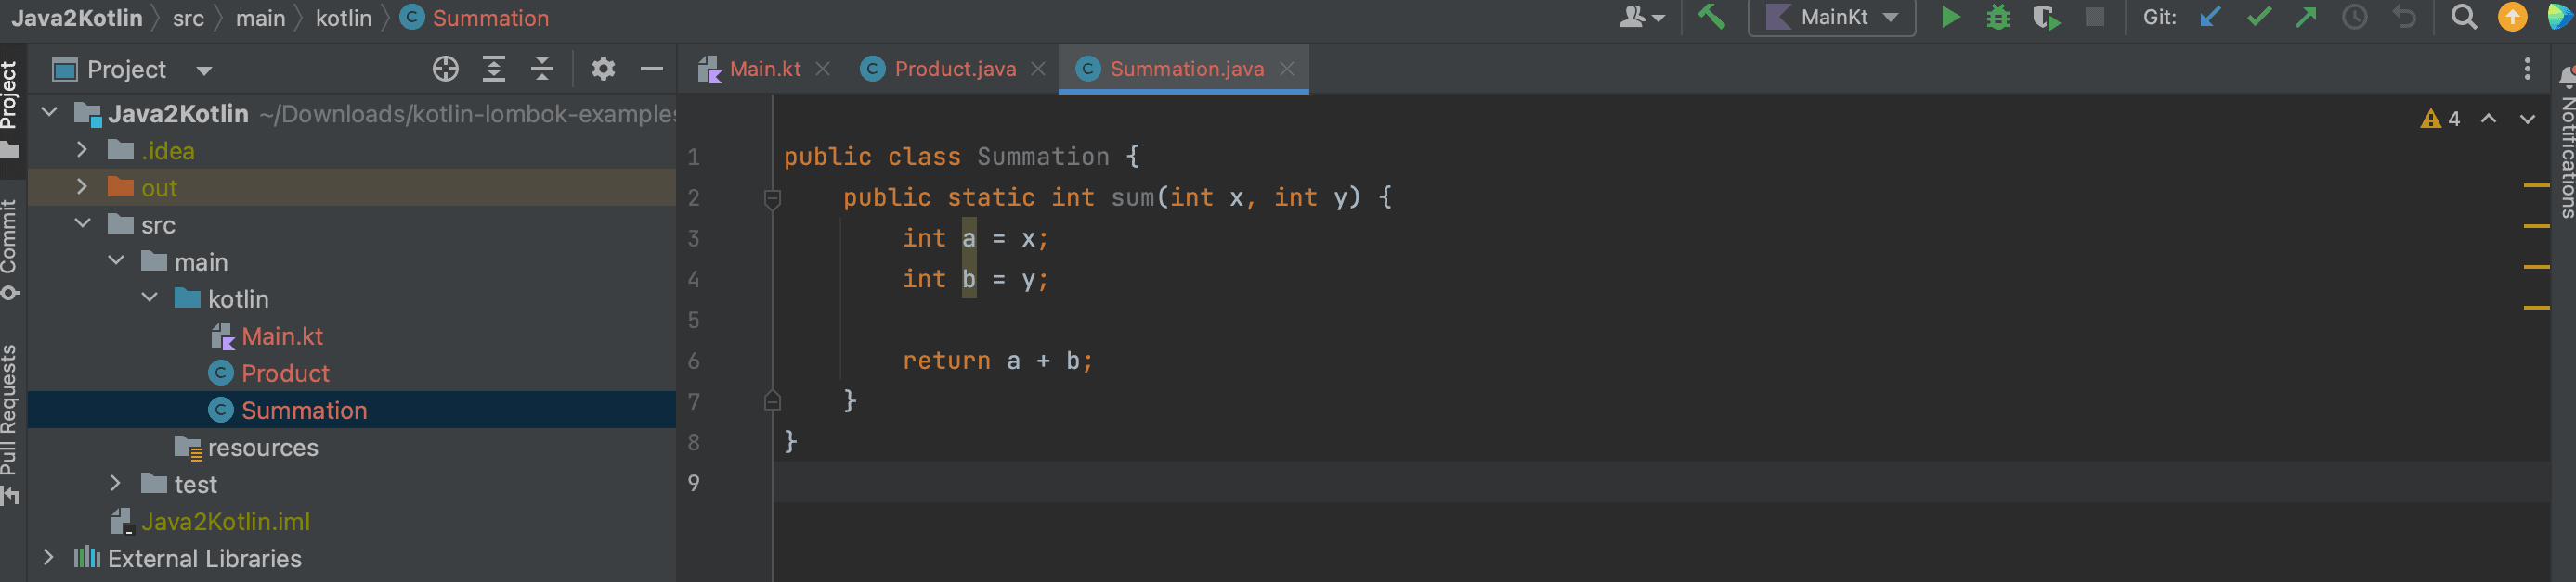Screen dimensions: 2576x582
Task: Select opened file crosshair icon in Project panel
Action: click(445, 69)
